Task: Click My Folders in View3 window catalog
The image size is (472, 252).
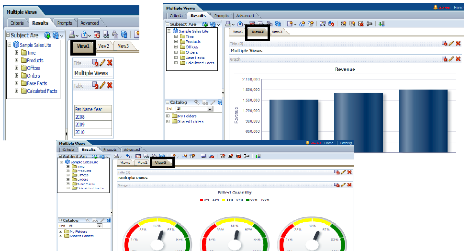Action: pyautogui.click(x=76, y=231)
